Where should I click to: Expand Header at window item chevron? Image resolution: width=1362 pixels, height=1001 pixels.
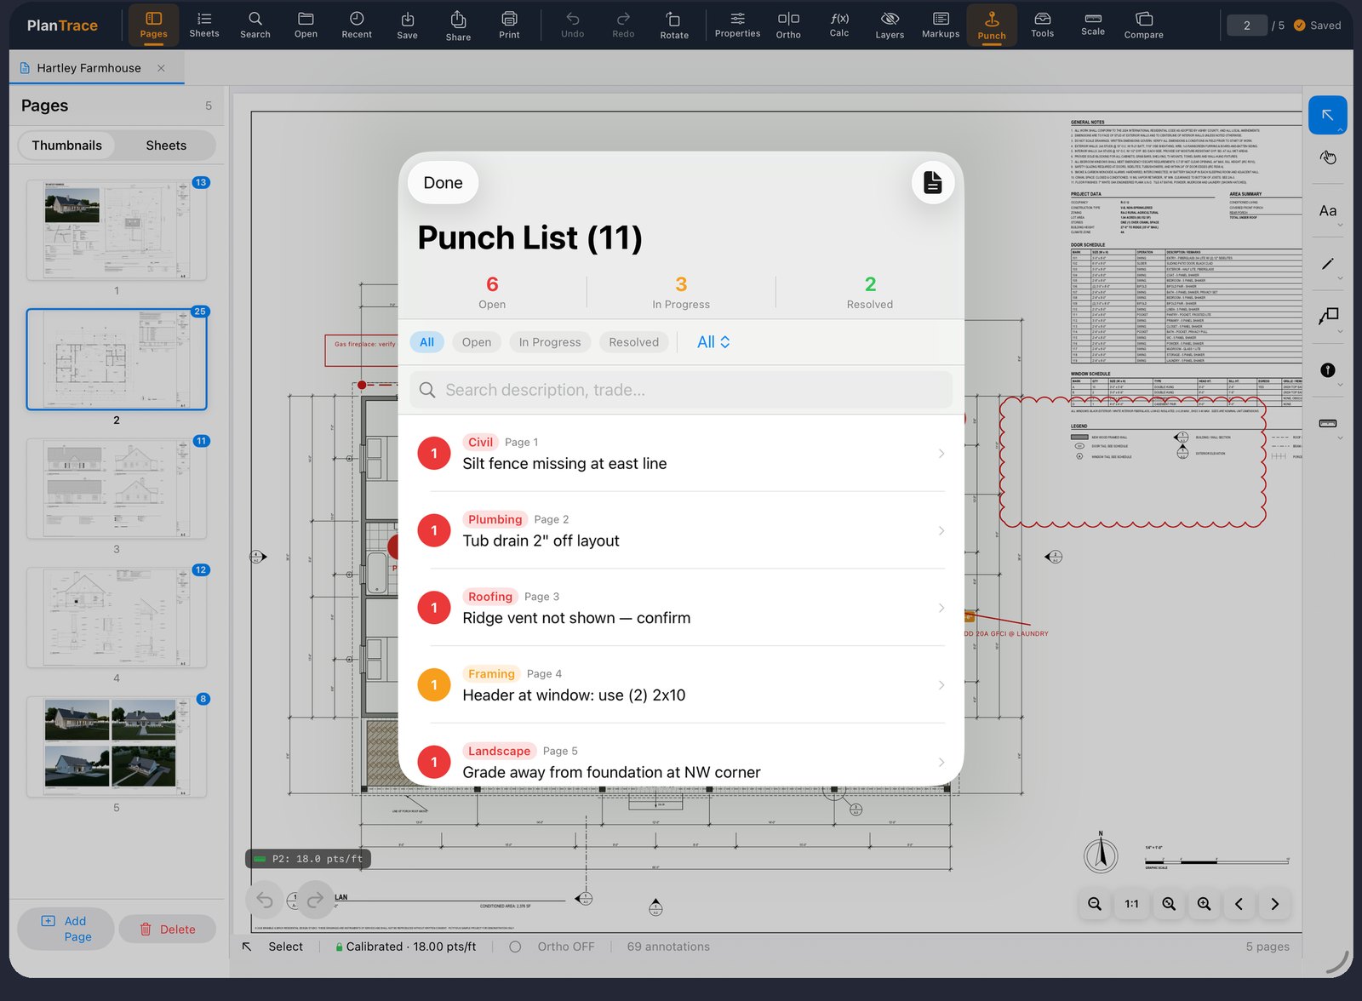point(941,685)
